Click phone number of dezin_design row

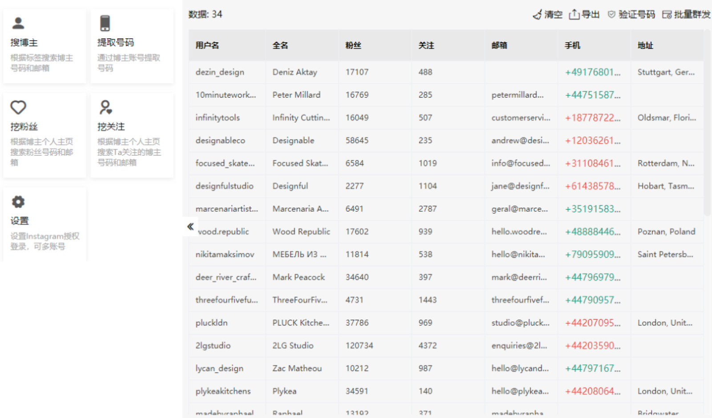pyautogui.click(x=592, y=72)
